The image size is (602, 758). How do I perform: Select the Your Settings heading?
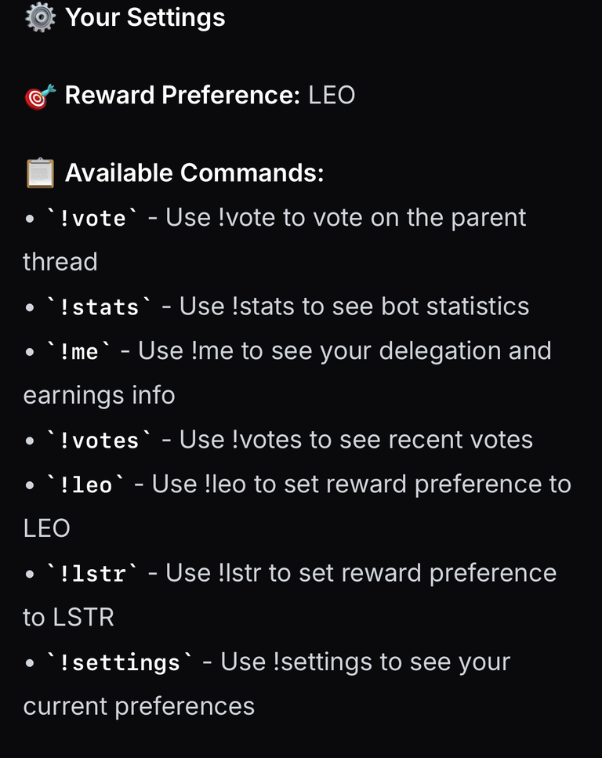145,17
